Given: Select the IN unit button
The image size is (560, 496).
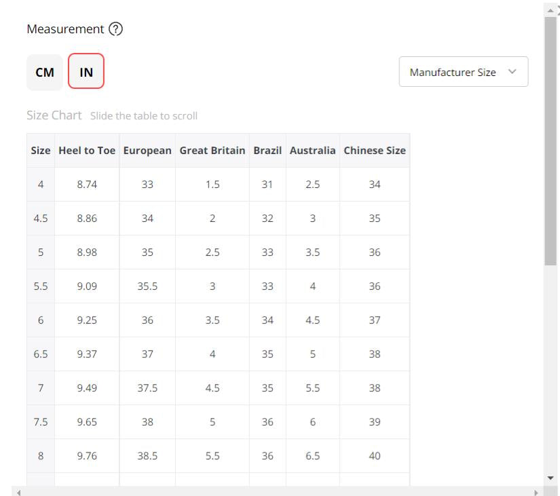Looking at the screenshot, I should (86, 72).
